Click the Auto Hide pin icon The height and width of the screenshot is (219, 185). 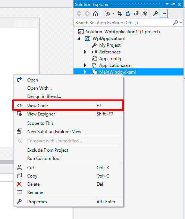coord(173,4)
